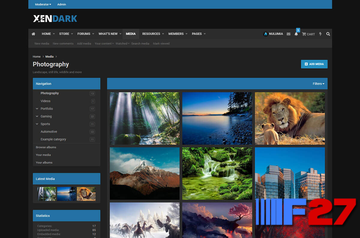Open the shopping cart
This screenshot has height=238, width=360.
pos(308,34)
